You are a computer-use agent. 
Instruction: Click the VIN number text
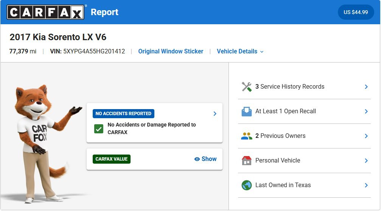tap(94, 52)
